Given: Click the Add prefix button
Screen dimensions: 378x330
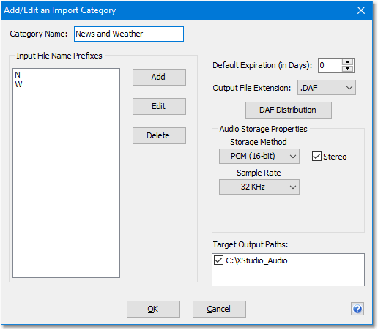Looking at the screenshot, I should (x=159, y=77).
